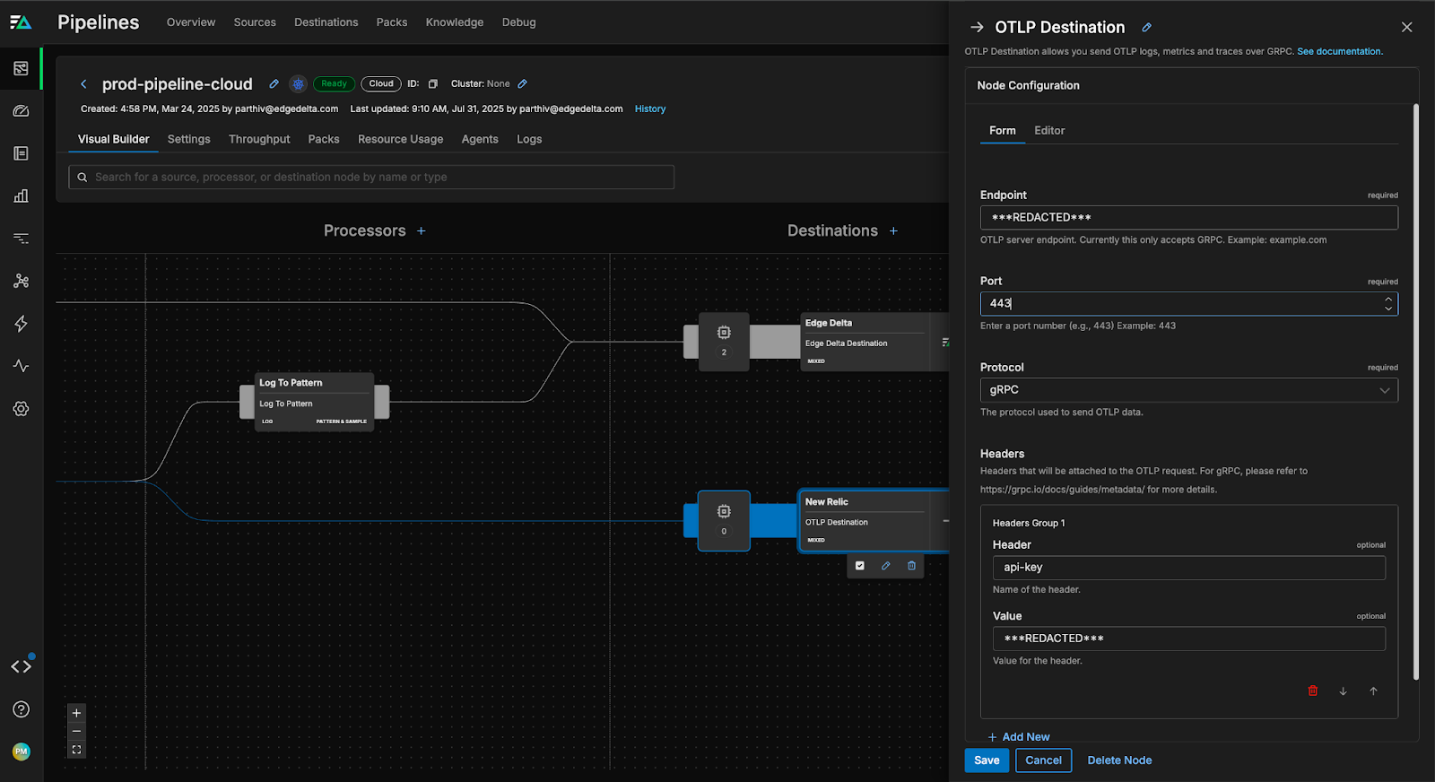Image resolution: width=1435 pixels, height=782 pixels.
Task: Zoom in the canvas with the plus control
Action: click(77, 713)
